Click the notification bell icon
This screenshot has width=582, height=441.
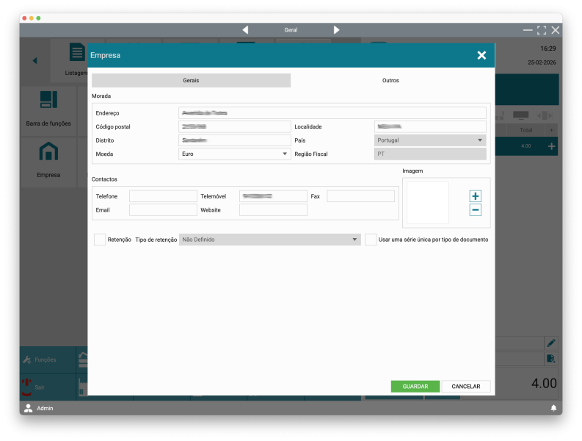click(x=553, y=408)
